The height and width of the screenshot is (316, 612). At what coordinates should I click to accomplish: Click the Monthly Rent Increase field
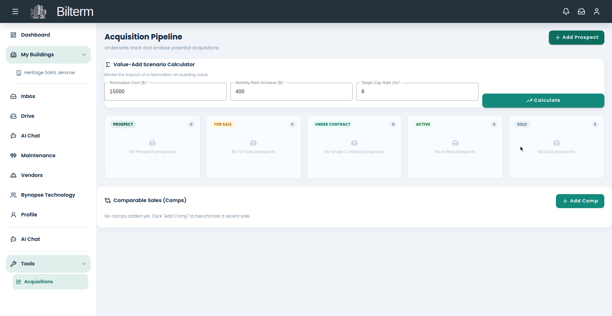(x=291, y=92)
